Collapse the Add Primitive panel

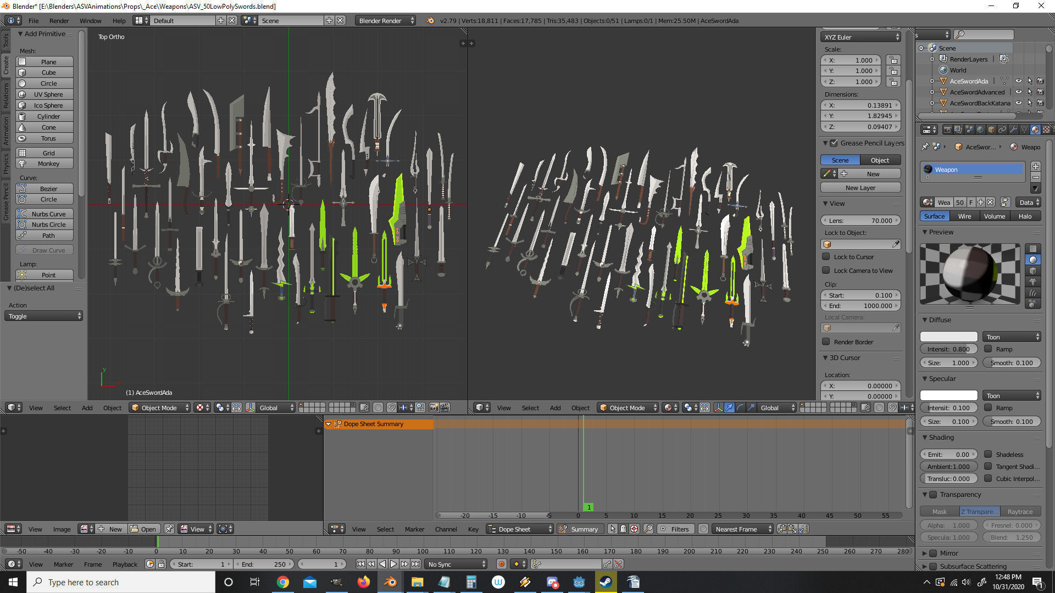click(20, 34)
